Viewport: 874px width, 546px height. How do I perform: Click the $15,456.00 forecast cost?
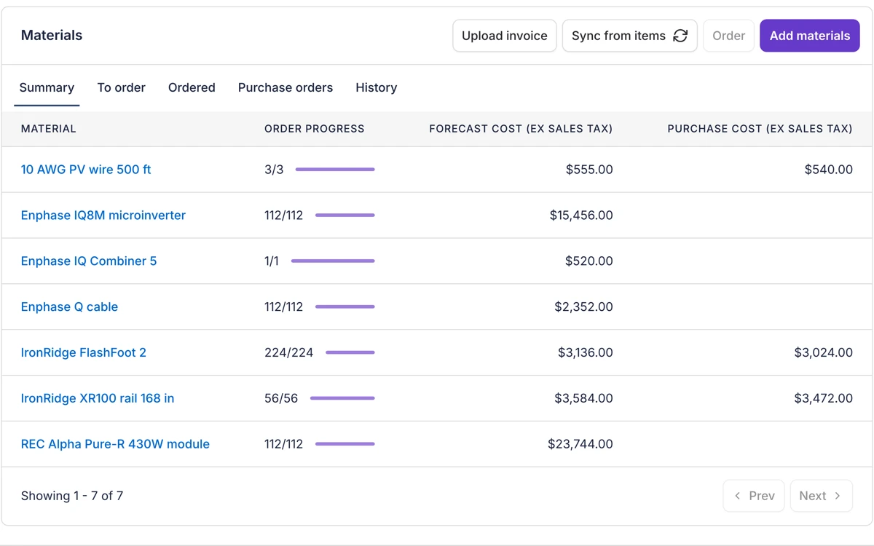(x=581, y=215)
